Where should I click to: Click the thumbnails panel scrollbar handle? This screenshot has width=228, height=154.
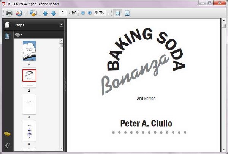[x=61, y=45]
